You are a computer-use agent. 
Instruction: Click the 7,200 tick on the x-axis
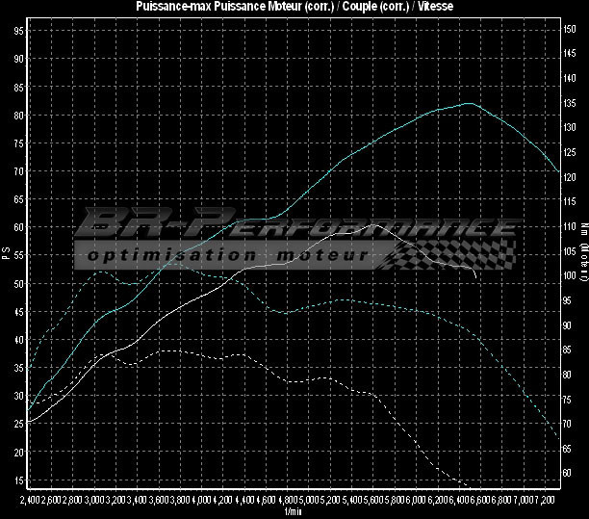coord(547,502)
